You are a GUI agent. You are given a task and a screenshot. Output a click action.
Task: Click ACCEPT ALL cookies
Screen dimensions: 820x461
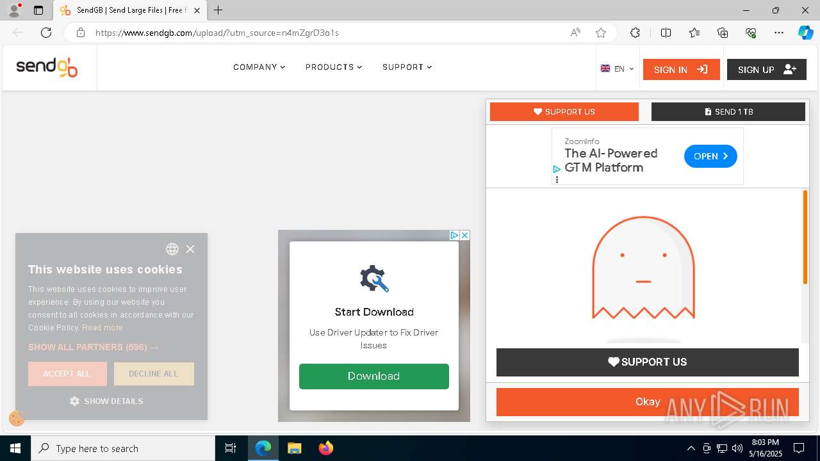click(x=67, y=374)
